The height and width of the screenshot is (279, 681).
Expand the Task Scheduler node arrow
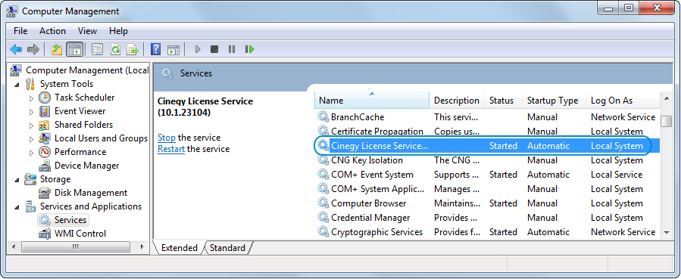(x=31, y=98)
